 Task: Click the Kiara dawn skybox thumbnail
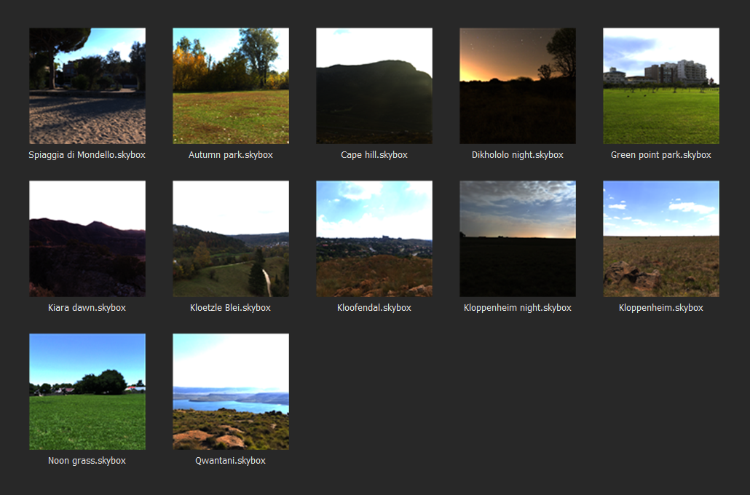(87, 239)
